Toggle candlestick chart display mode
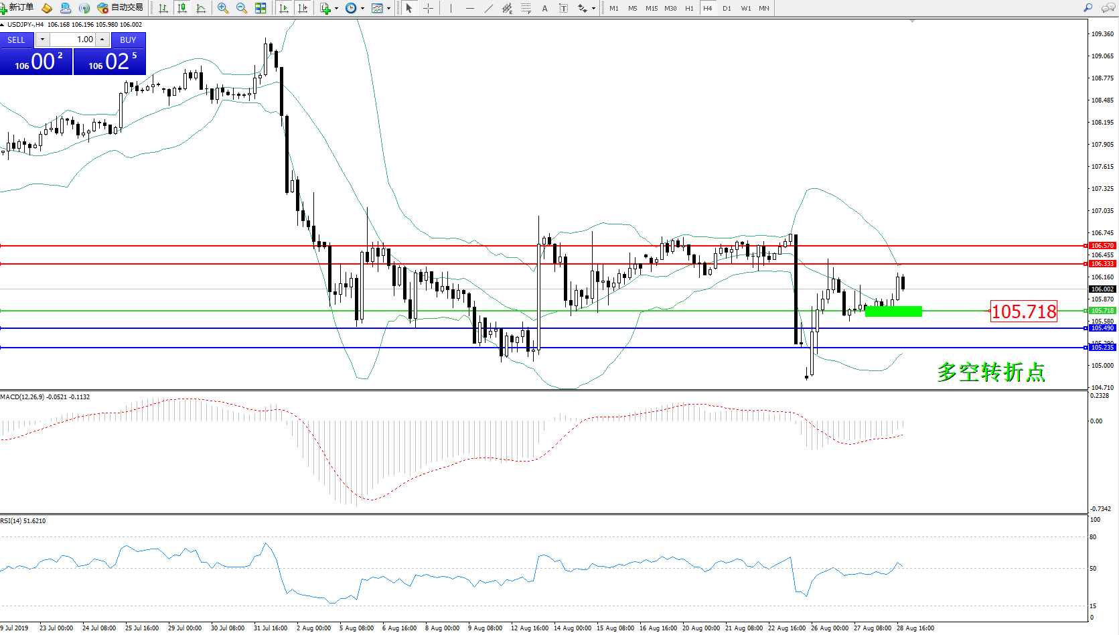Screen dimensions: 1119x635 click(182, 8)
